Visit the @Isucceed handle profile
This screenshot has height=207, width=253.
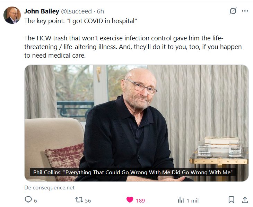[76, 11]
